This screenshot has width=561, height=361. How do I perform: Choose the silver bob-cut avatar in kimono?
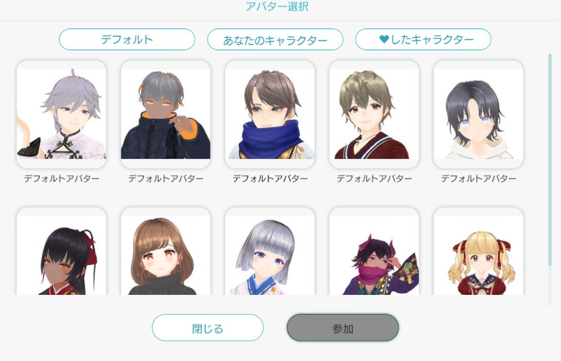point(270,251)
